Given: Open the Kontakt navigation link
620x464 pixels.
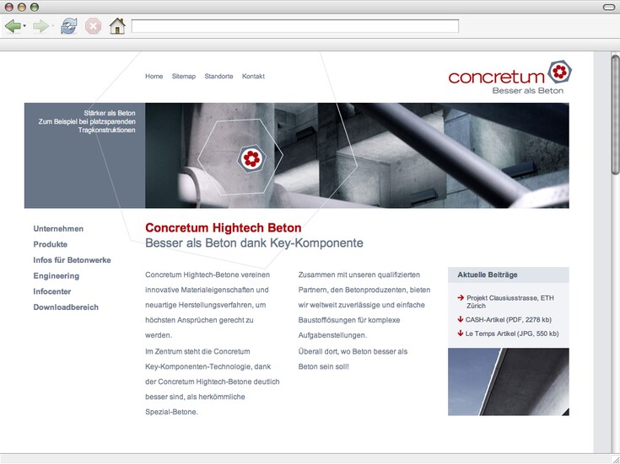Looking at the screenshot, I should point(253,77).
